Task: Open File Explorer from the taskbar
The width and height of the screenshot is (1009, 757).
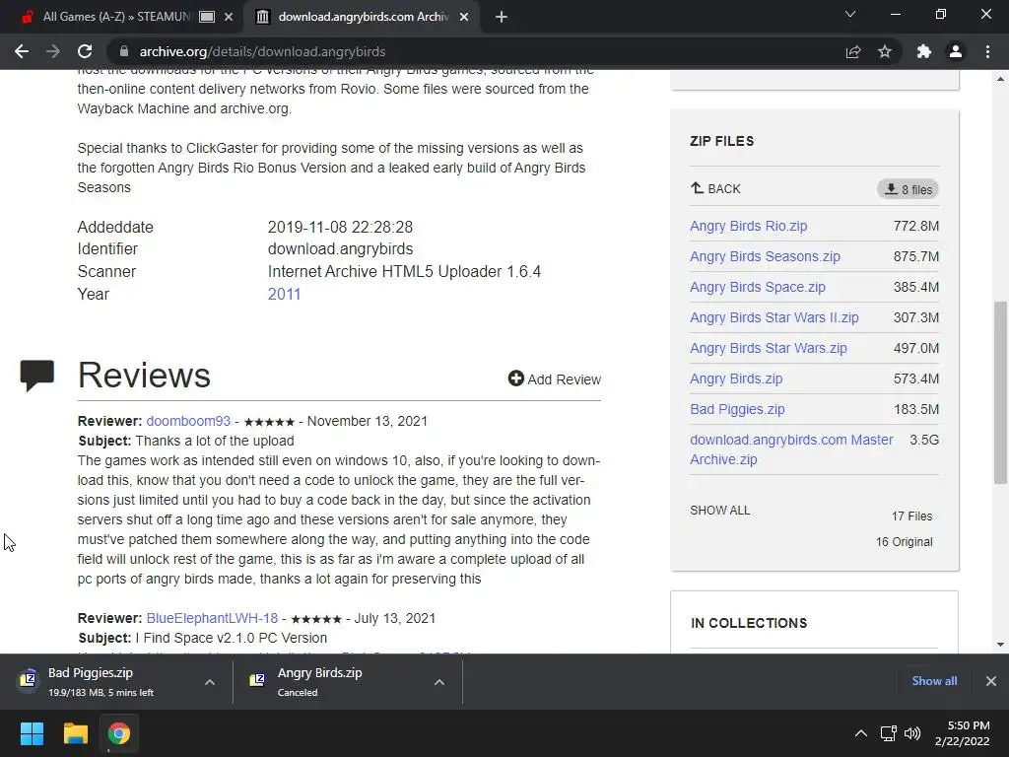Action: pyautogui.click(x=75, y=733)
